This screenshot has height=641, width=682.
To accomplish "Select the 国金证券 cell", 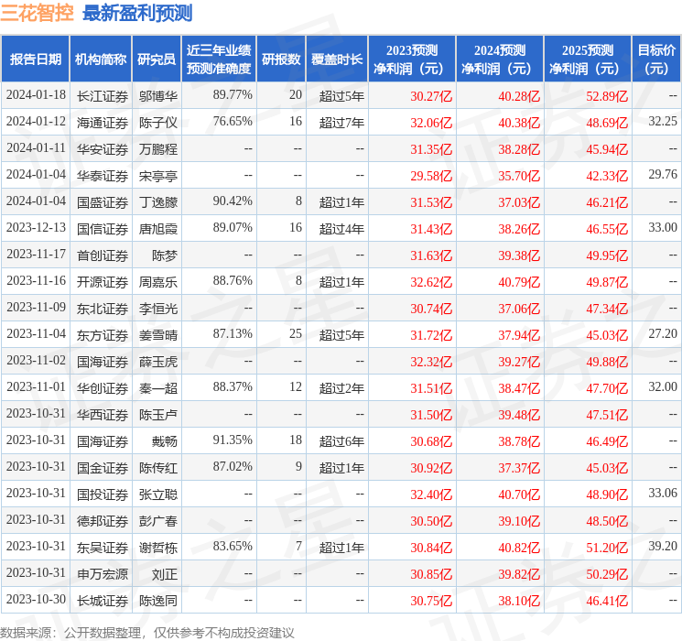I will pos(103,468).
